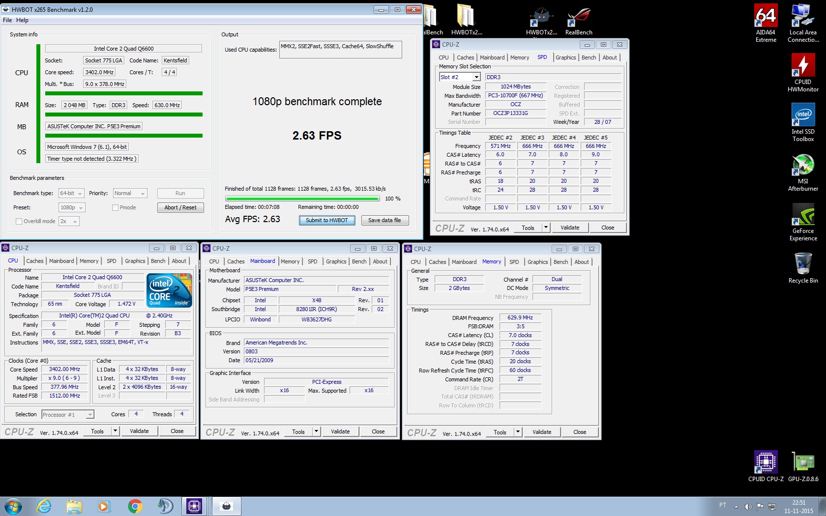Launch Google Chrome from taskbar

tap(135, 506)
